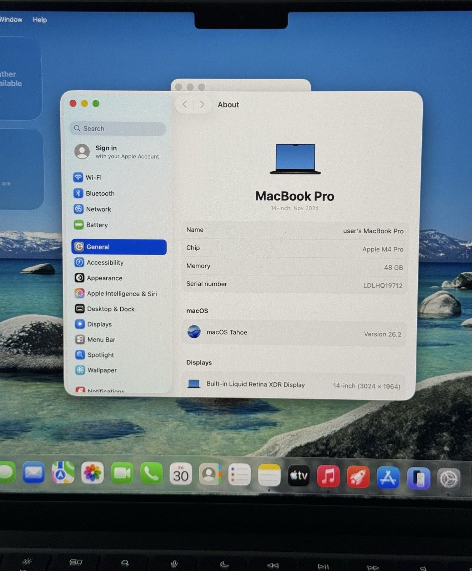This screenshot has height=571, width=472.
Task: Select the General sidebar item
Action: [119, 247]
